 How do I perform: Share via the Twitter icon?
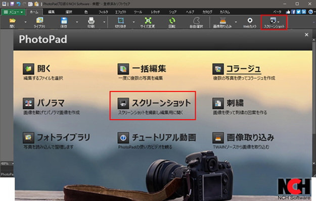point(298,12)
